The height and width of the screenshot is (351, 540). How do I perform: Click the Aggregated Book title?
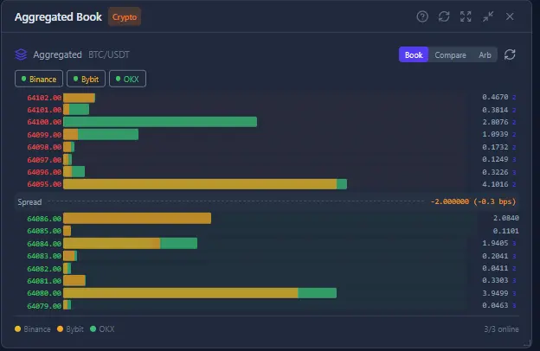point(58,17)
